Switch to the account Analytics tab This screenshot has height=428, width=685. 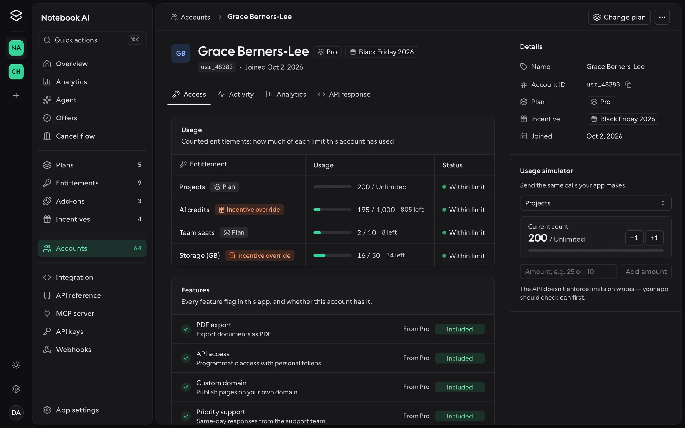pos(286,95)
